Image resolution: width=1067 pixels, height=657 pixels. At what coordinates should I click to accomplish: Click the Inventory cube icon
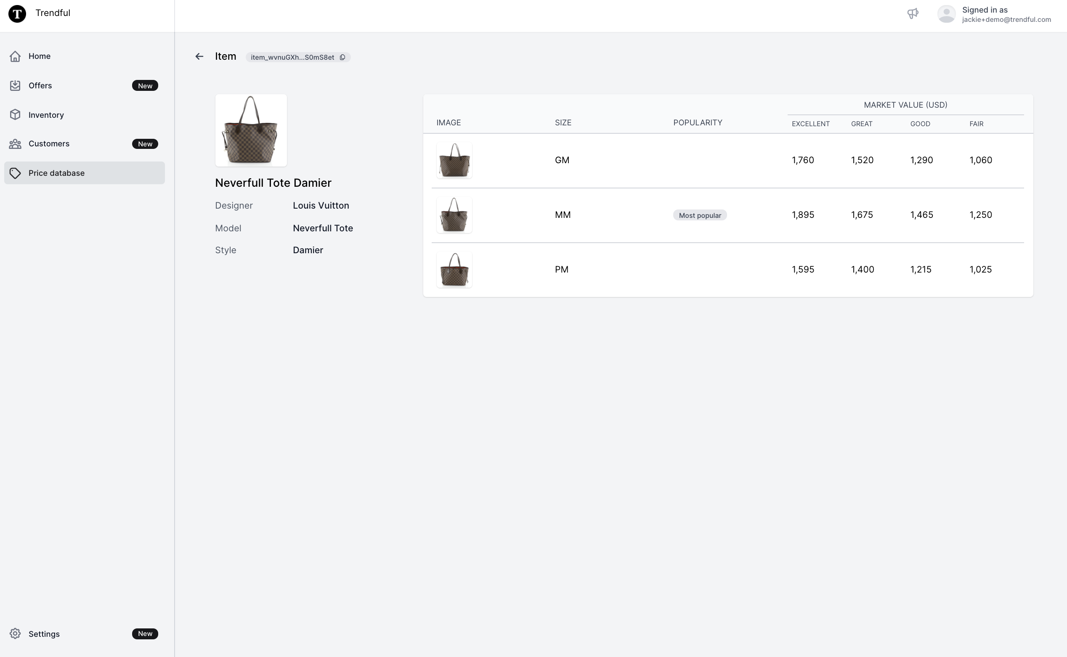tap(15, 115)
